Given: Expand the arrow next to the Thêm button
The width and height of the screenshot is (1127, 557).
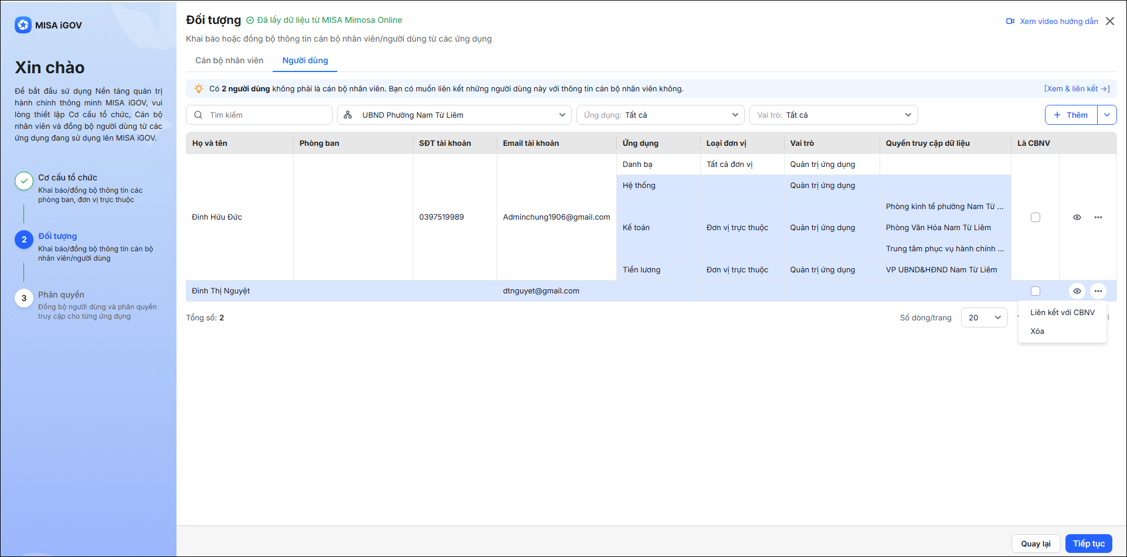Looking at the screenshot, I should (1107, 115).
